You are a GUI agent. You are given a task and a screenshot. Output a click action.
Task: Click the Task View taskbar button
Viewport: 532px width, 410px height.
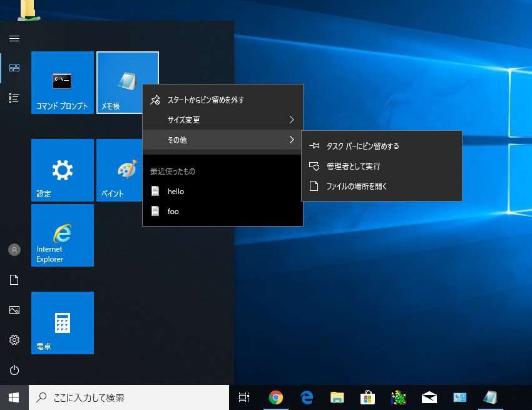point(244,397)
